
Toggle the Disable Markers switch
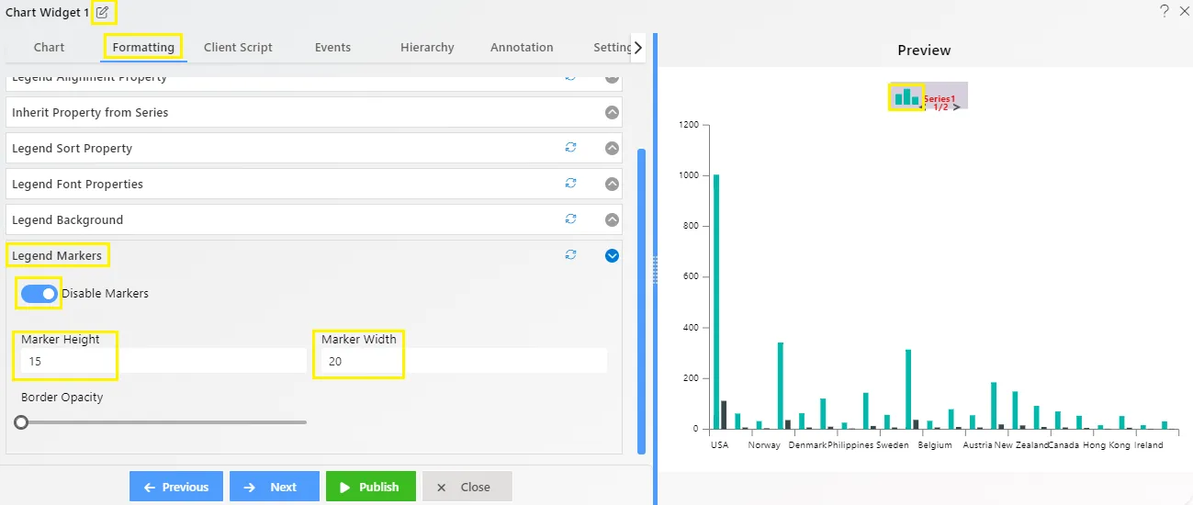click(39, 294)
